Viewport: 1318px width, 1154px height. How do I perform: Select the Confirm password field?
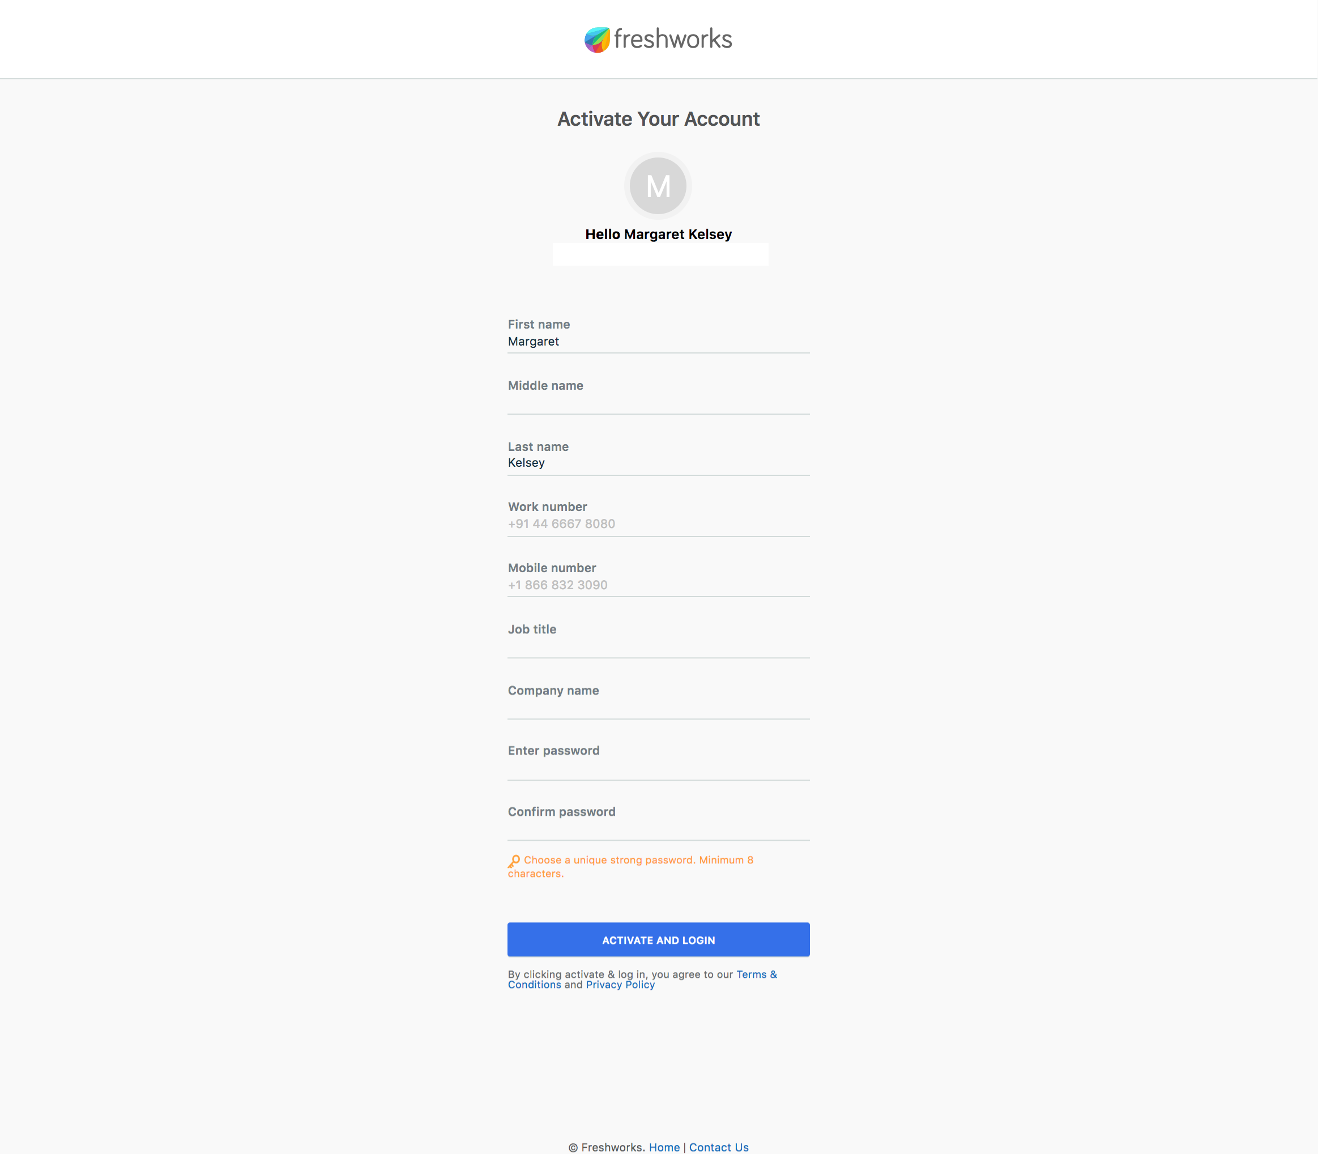pyautogui.click(x=658, y=828)
